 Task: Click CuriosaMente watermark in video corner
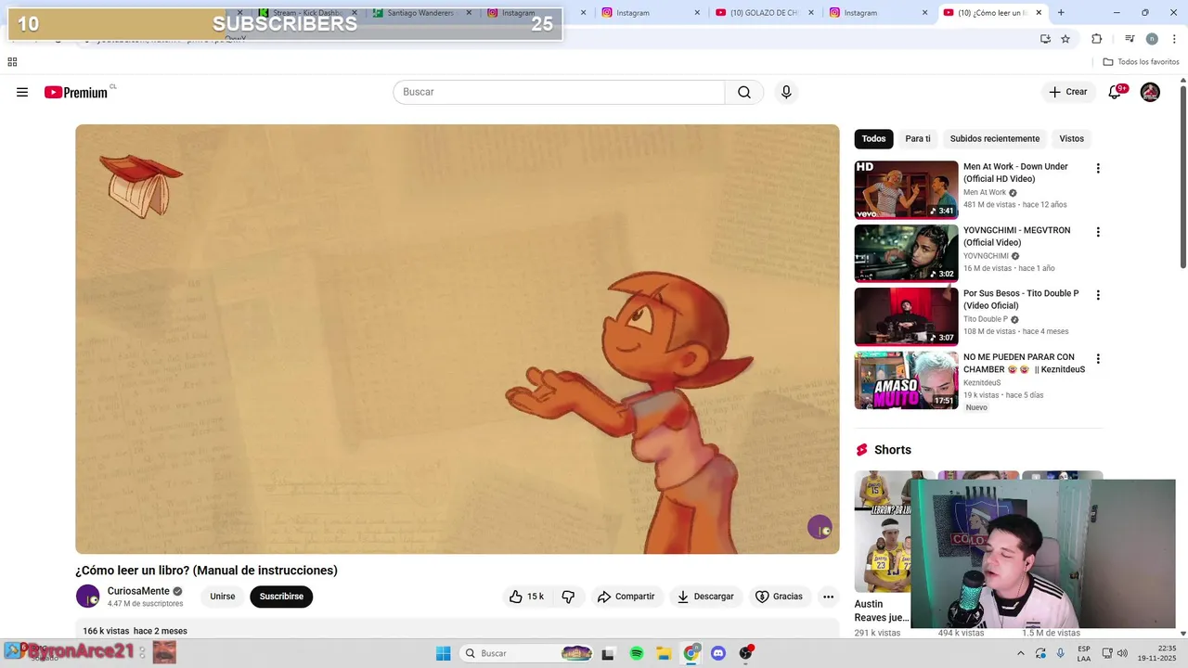820,528
